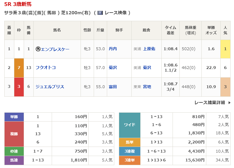Viewport: 234px width, 168px height.
Task: Click the yellow popularity 1 cell
Action: tap(225, 49)
